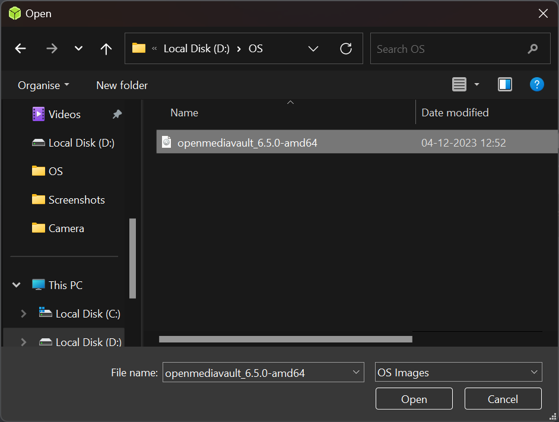Viewport: 559px width, 422px height.
Task: Click the up one level arrow
Action: pos(106,49)
